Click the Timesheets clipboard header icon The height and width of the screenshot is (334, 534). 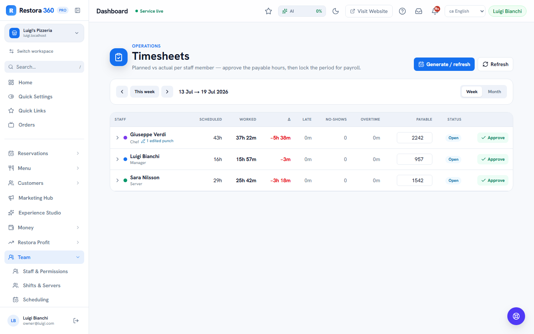[119, 57]
